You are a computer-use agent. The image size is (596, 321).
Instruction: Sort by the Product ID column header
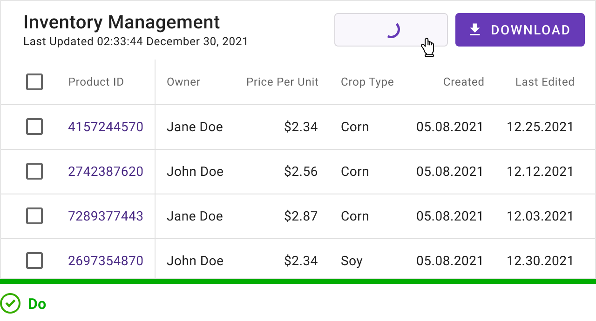pyautogui.click(x=96, y=82)
